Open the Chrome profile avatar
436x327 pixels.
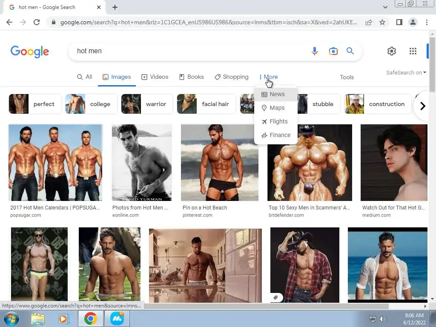[x=413, y=22]
